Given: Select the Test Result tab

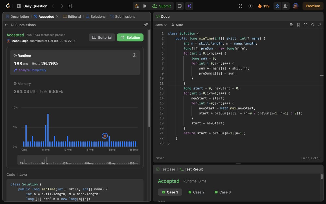Looking at the screenshot, I should 191,169.
